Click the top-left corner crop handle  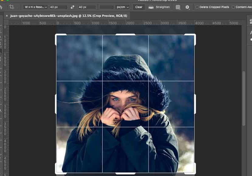point(56,35)
